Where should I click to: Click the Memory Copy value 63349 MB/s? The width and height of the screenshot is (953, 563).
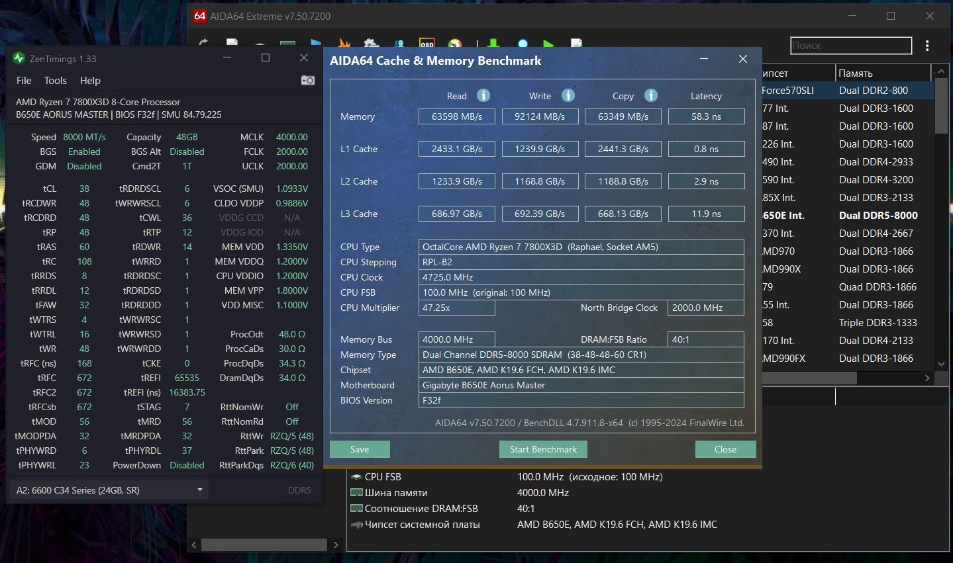coord(623,116)
